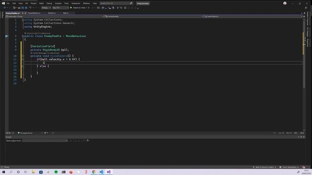Open the File menu
This screenshot has width=312, height=175.
pyautogui.click(x=8, y=3)
